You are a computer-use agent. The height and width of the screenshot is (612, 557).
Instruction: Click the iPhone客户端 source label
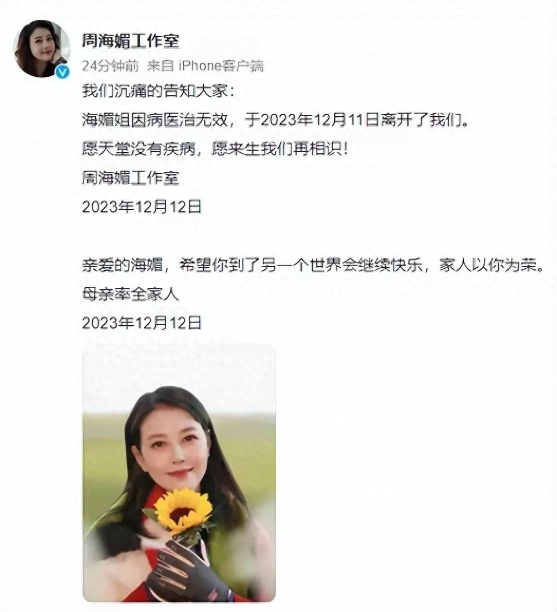pos(221,66)
